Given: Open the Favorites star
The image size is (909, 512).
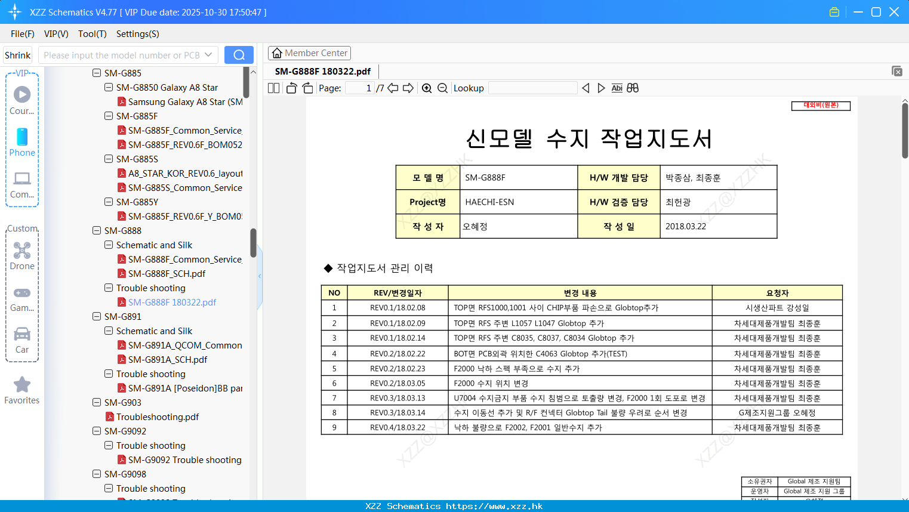Looking at the screenshot, I should point(22,390).
